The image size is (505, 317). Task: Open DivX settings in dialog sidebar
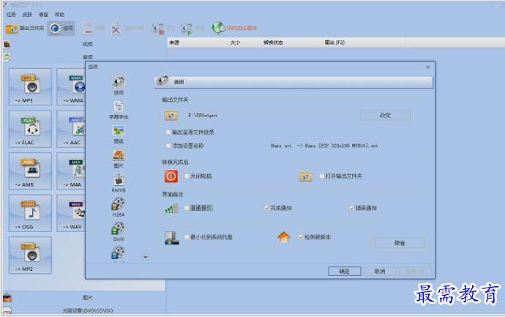(x=118, y=232)
